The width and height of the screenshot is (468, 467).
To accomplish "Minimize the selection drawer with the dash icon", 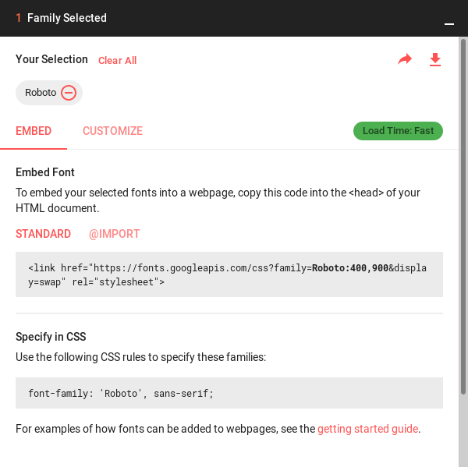I will [x=449, y=24].
